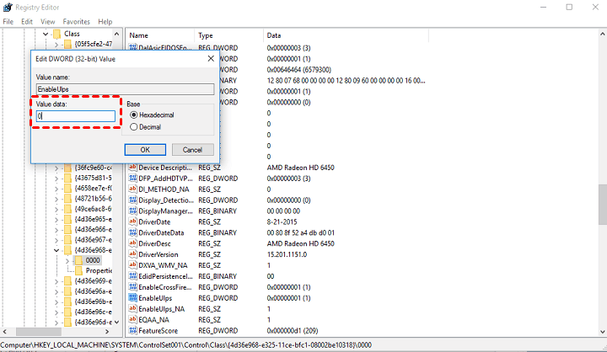Click the {4d36e968-e key folder icon
The image size is (607, 352).
[67, 250]
